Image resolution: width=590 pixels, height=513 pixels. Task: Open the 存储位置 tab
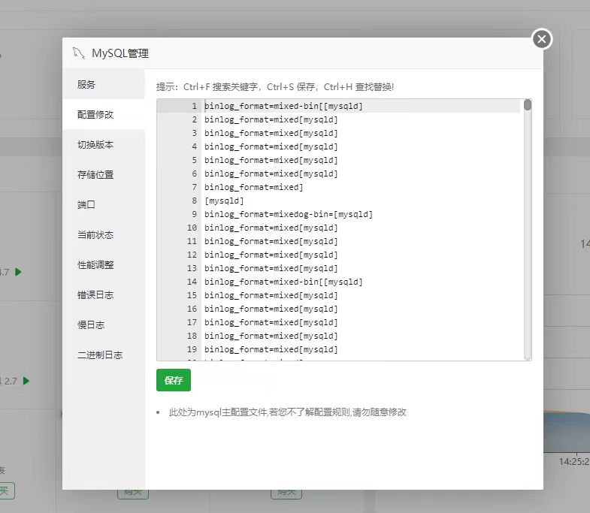point(104,174)
